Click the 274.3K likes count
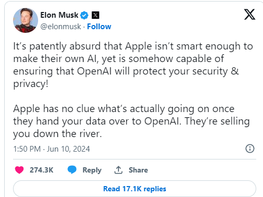Screen dimensions: 263x197 coord(41,170)
